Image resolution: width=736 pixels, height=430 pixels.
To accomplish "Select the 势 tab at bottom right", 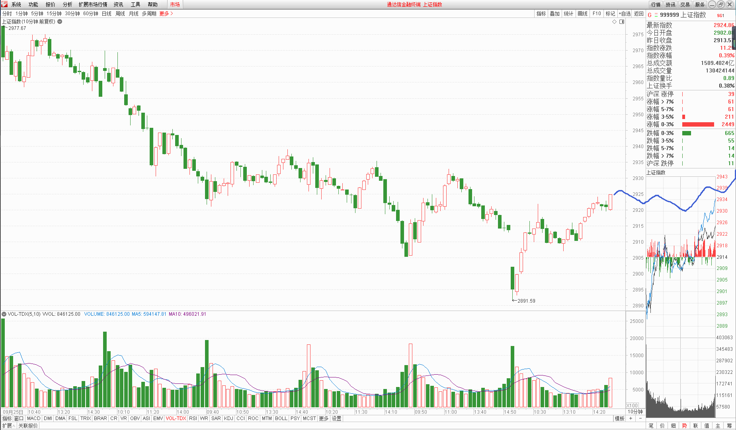I will pos(684,426).
